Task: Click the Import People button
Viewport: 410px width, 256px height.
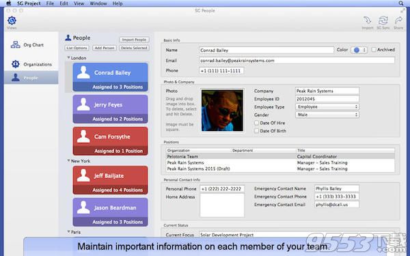Action: tap(134, 40)
